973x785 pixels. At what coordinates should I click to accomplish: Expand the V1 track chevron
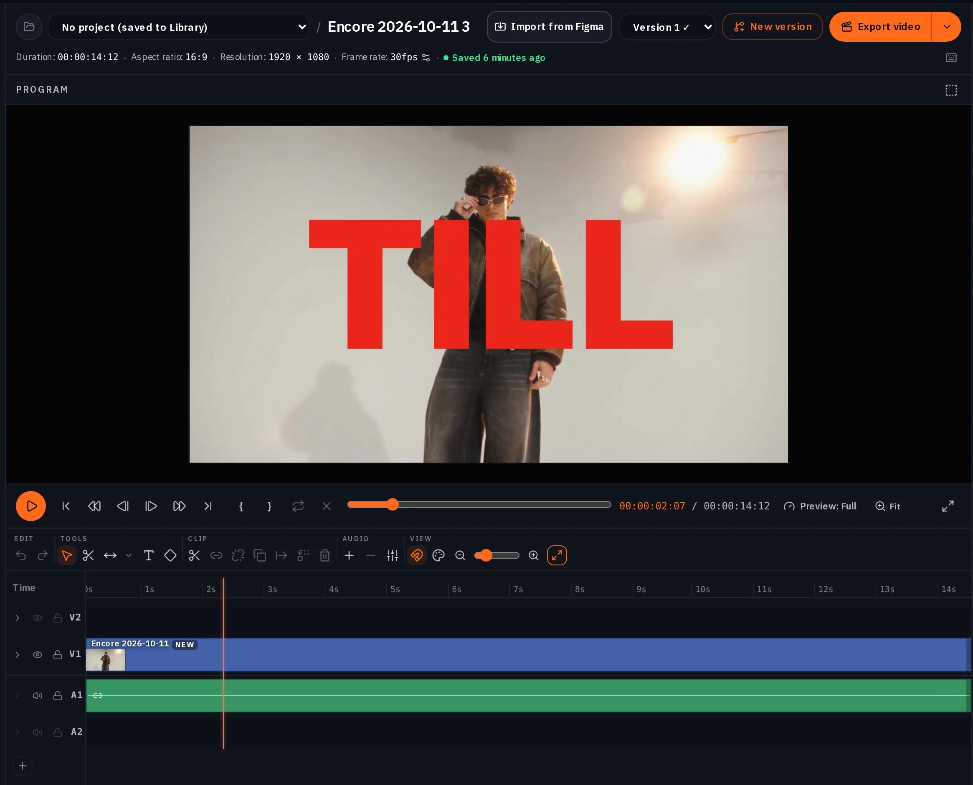[x=18, y=655]
